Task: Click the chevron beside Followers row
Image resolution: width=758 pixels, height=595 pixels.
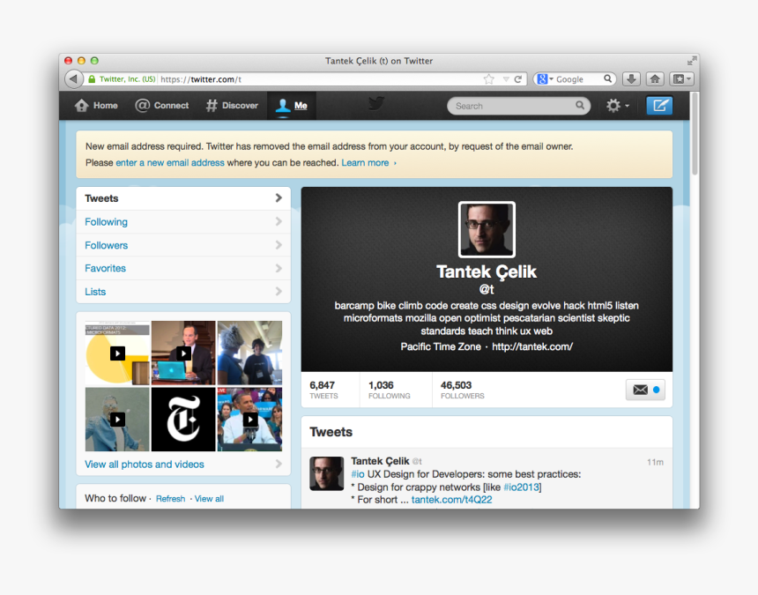Action: coord(279,245)
